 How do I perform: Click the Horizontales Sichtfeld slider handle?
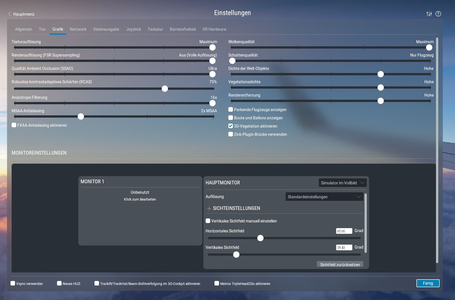260,238
